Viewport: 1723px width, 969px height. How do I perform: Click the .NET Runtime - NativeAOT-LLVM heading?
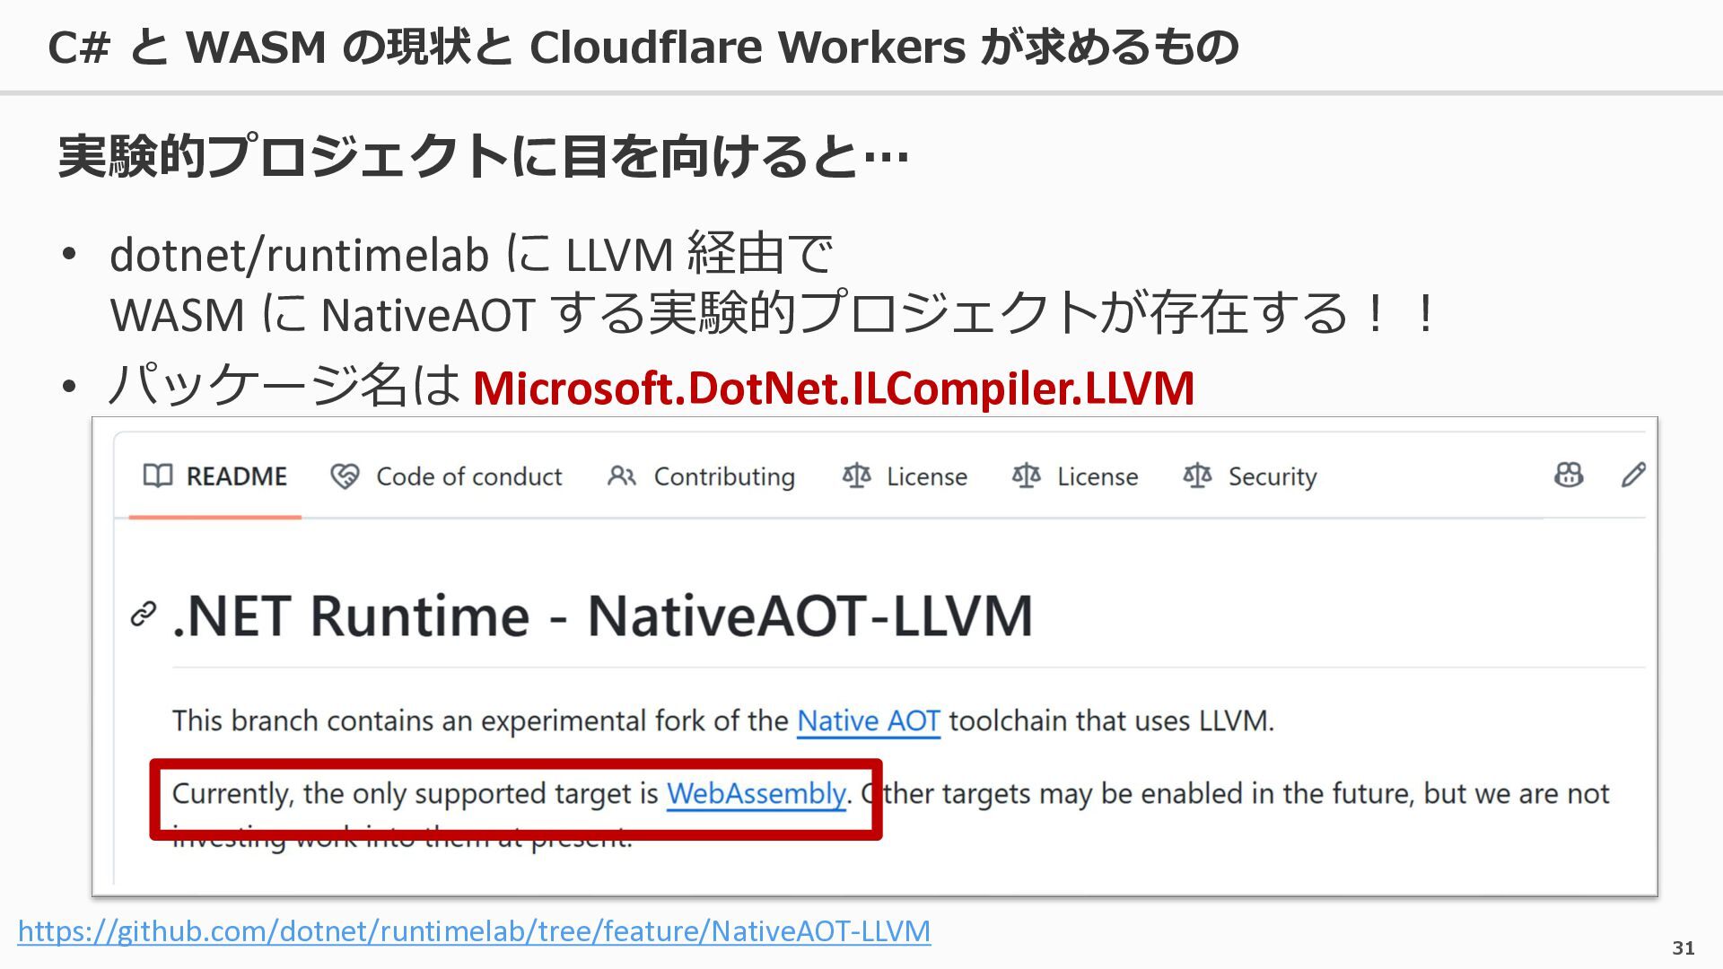point(602,616)
